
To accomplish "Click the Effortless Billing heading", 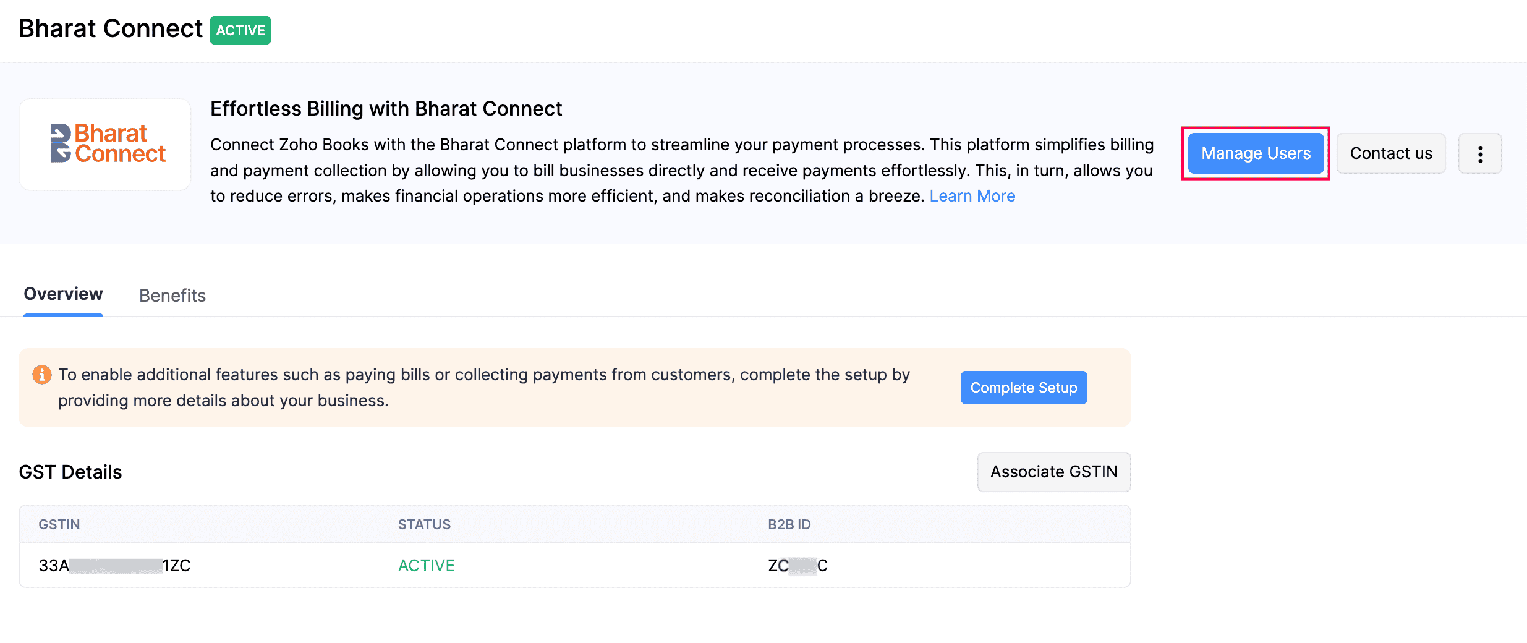I will (x=386, y=108).
